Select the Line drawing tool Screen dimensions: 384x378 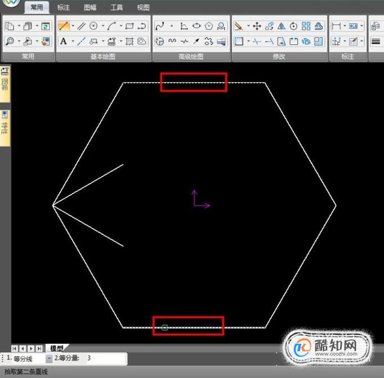[x=64, y=26]
